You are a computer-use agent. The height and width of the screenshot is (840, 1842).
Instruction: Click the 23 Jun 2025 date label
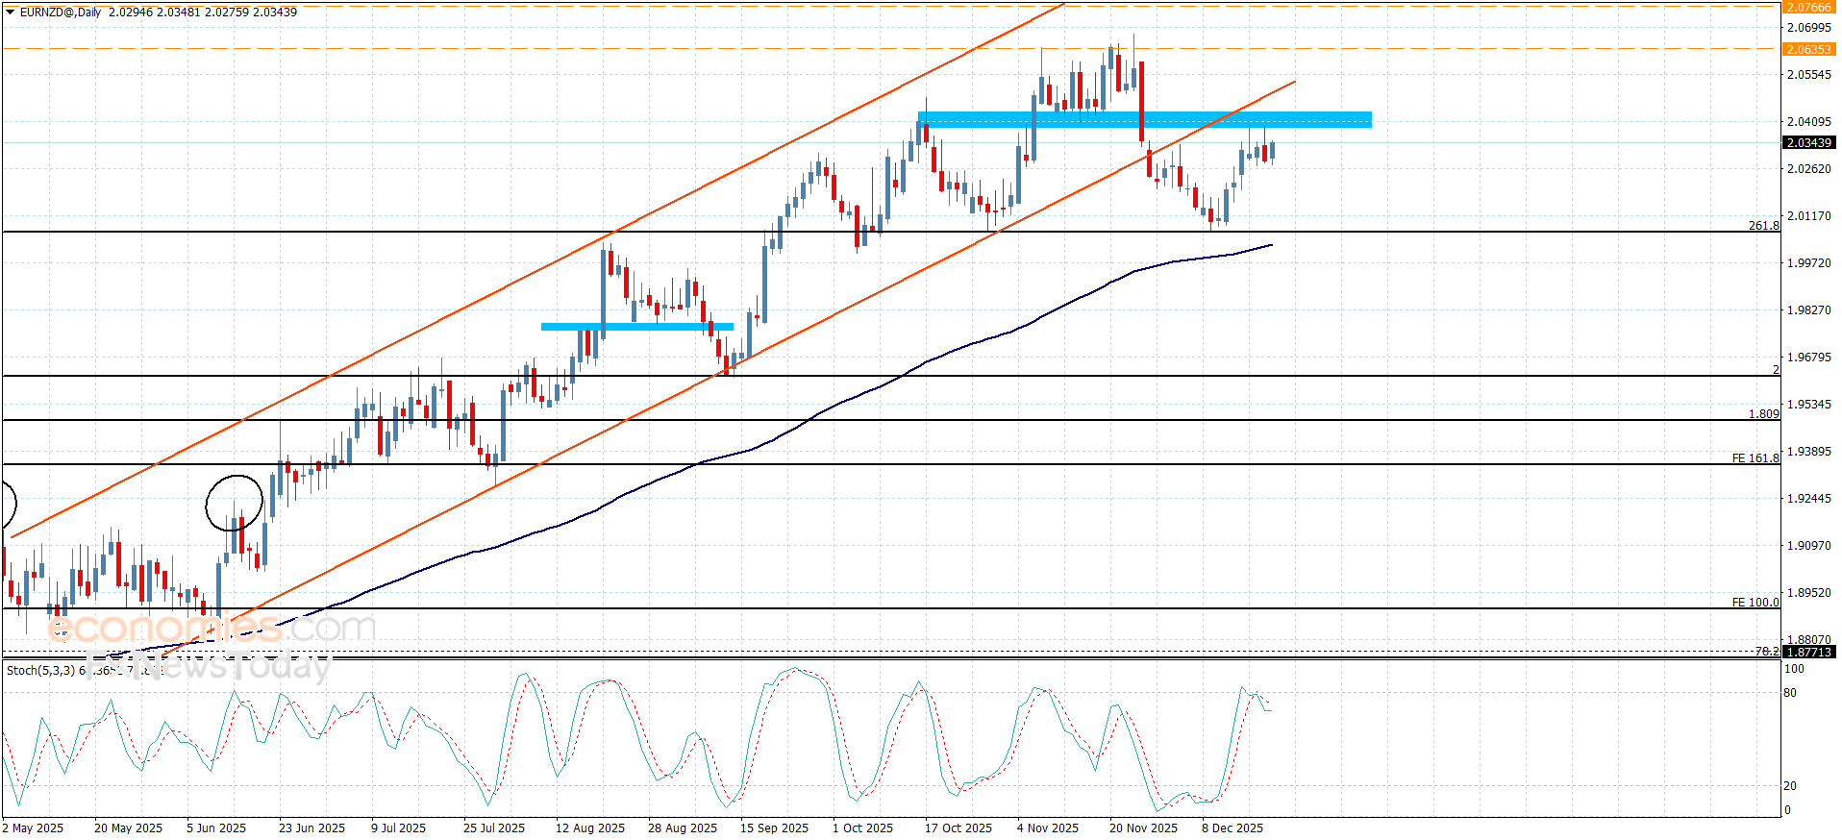coord(311,828)
